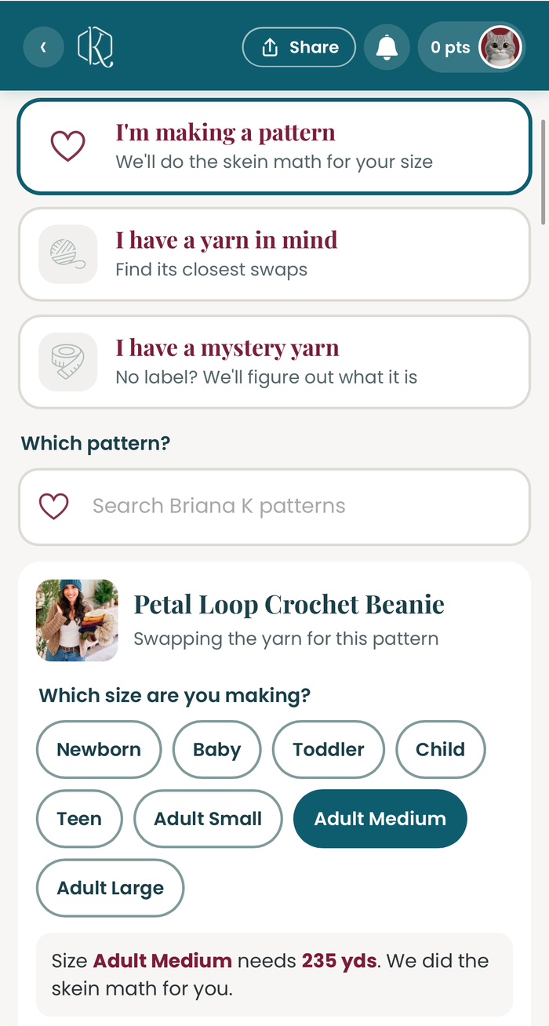Screen dimensions: 549x1026
Task: Select the Newborn size
Action: (99, 749)
